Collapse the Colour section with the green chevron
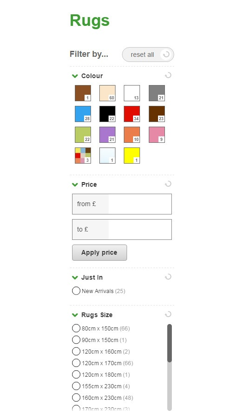 (x=75, y=76)
